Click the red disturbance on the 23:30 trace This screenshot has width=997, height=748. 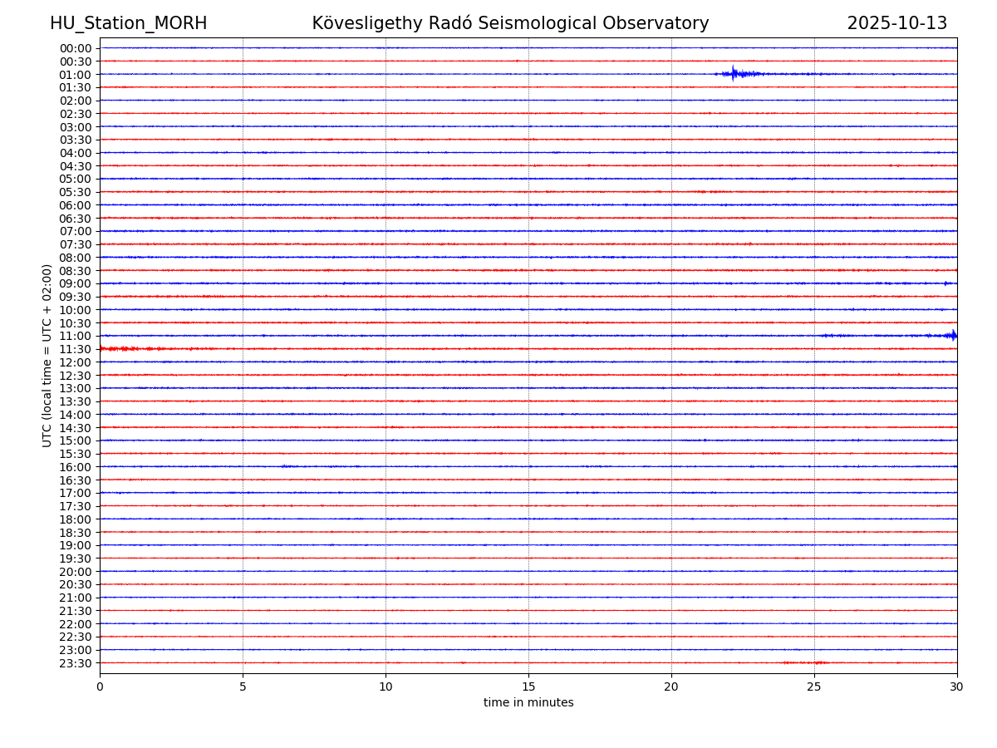(x=806, y=662)
